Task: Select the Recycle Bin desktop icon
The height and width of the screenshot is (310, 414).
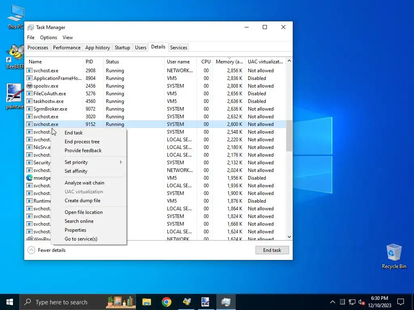Action: pyautogui.click(x=394, y=256)
